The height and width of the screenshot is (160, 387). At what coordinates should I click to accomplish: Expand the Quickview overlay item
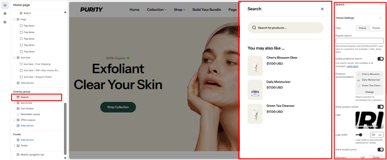click(x=15, y=103)
